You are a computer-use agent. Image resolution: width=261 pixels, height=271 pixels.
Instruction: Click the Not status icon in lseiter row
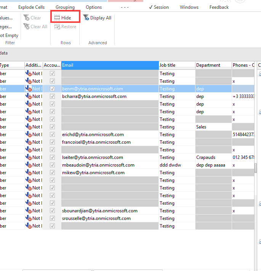pyautogui.click(x=29, y=157)
